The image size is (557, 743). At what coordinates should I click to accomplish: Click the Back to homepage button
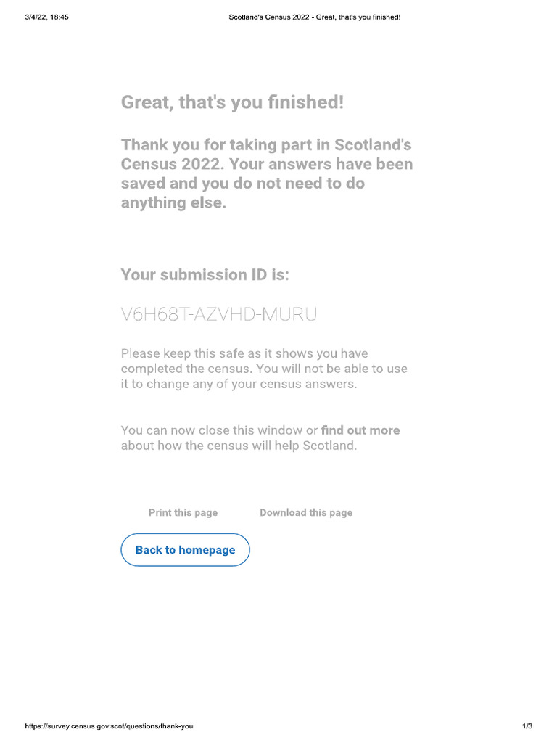185,550
